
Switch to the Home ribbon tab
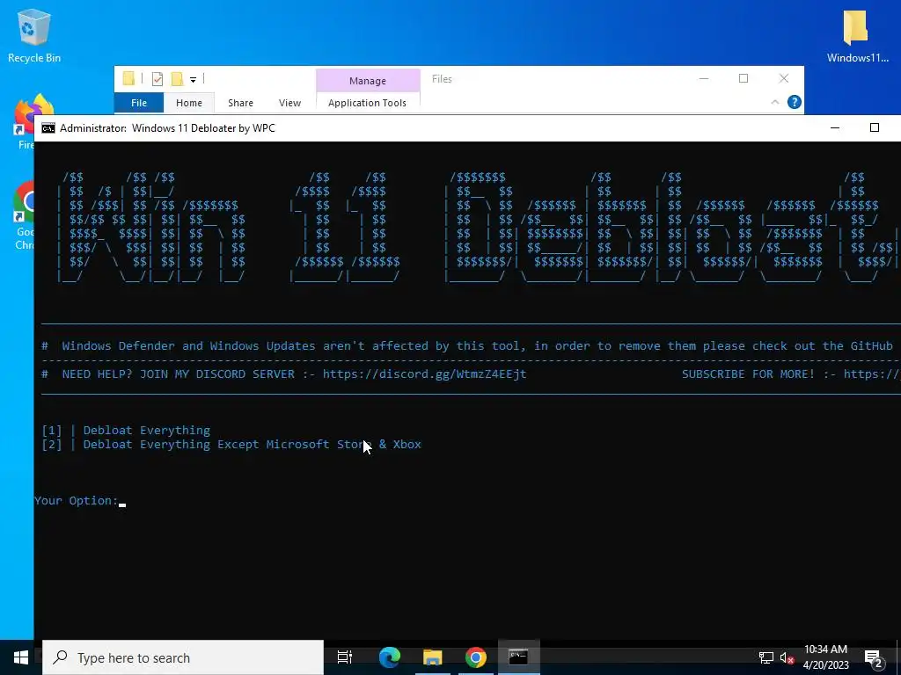189,103
